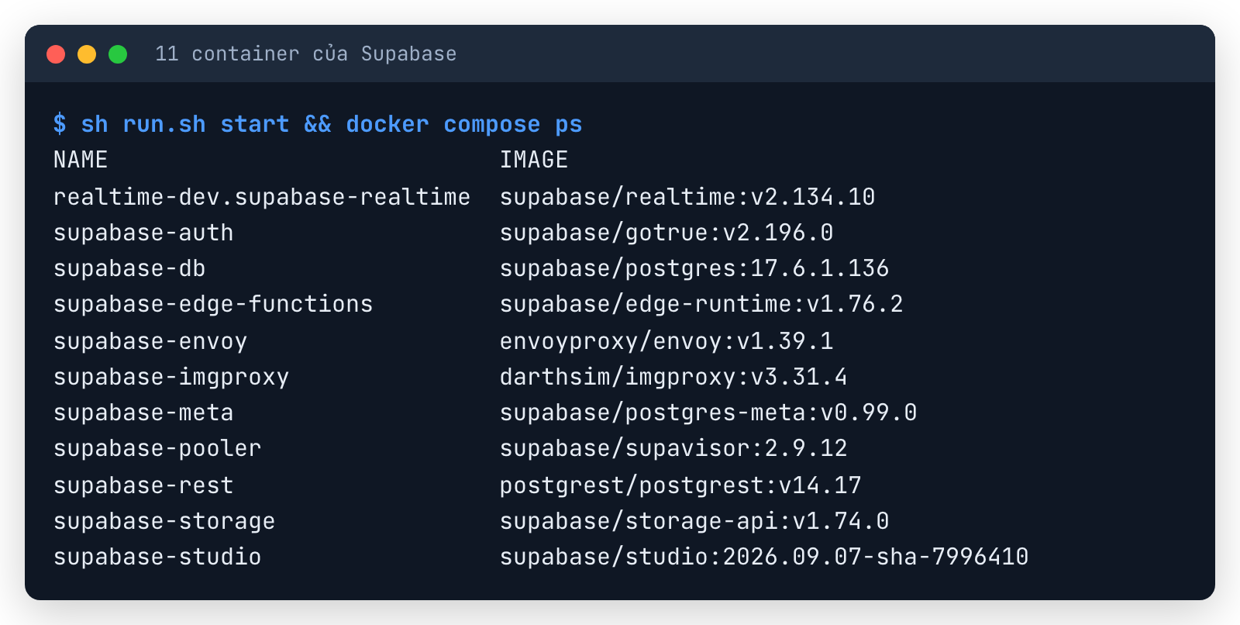1240x625 pixels.
Task: Click the 'supabase-envoy' container name
Action: coord(150,341)
